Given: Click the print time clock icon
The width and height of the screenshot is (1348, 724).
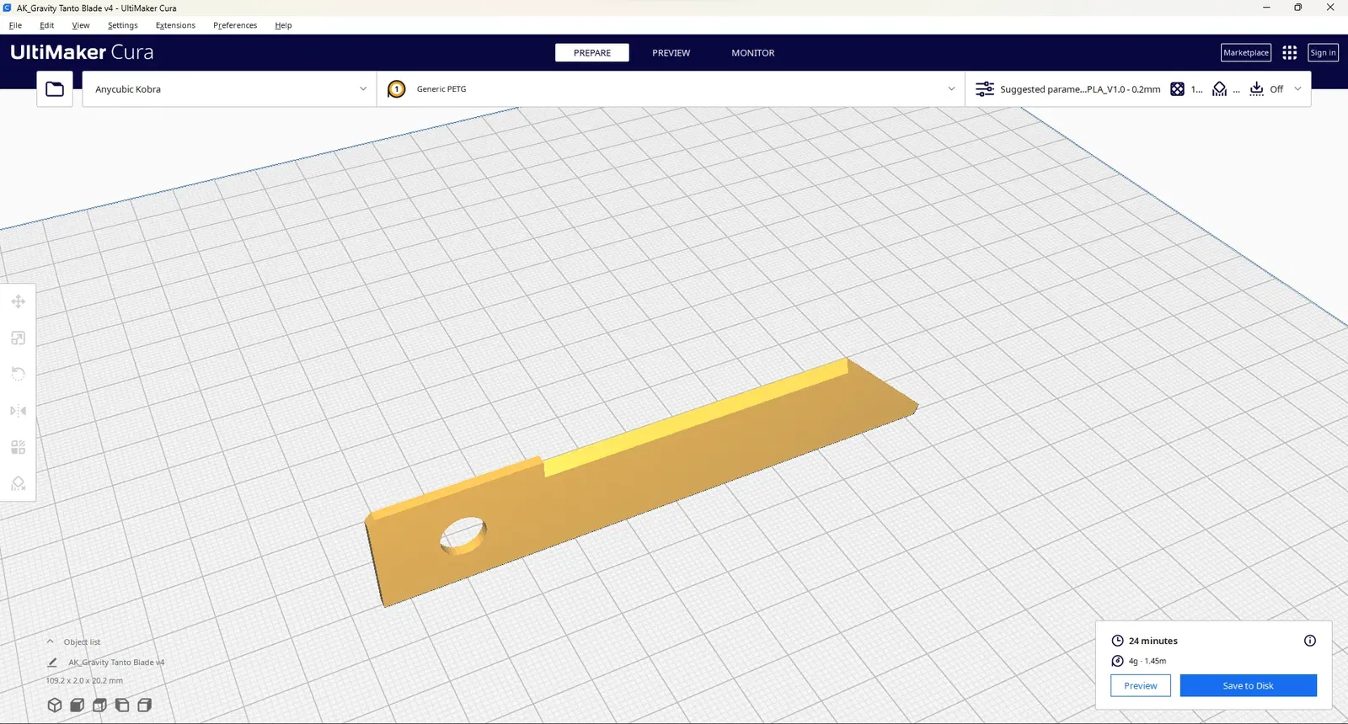Looking at the screenshot, I should click(1117, 641).
